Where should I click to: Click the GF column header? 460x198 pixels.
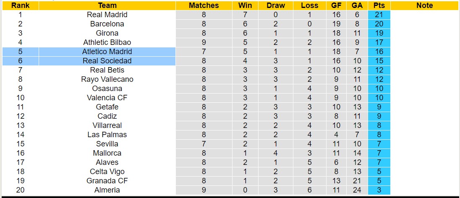(x=336, y=5)
